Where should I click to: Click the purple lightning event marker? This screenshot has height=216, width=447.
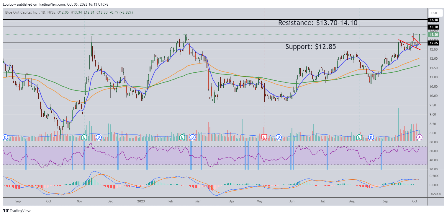point(419,137)
